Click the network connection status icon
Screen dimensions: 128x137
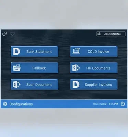coord(4,34)
